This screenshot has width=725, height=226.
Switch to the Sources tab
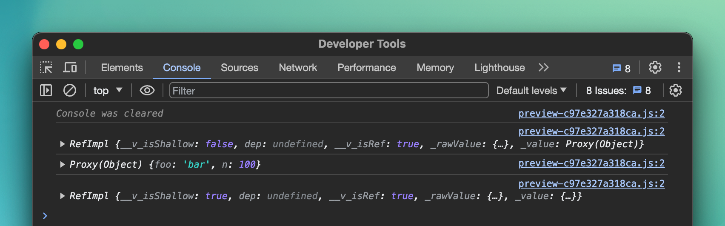[x=239, y=68]
